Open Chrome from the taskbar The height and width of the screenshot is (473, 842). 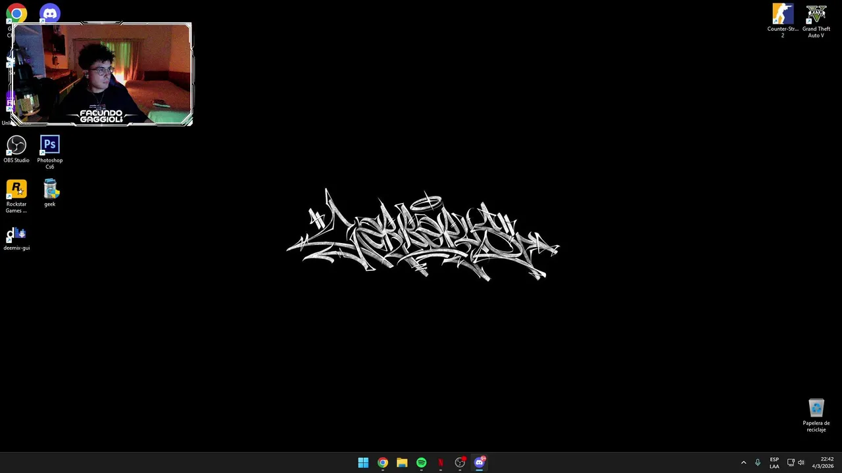click(x=382, y=462)
